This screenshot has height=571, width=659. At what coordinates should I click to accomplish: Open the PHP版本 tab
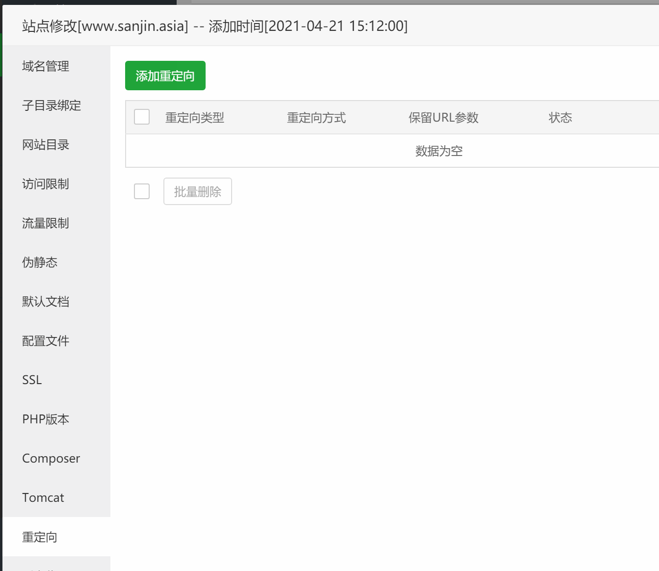(56, 419)
